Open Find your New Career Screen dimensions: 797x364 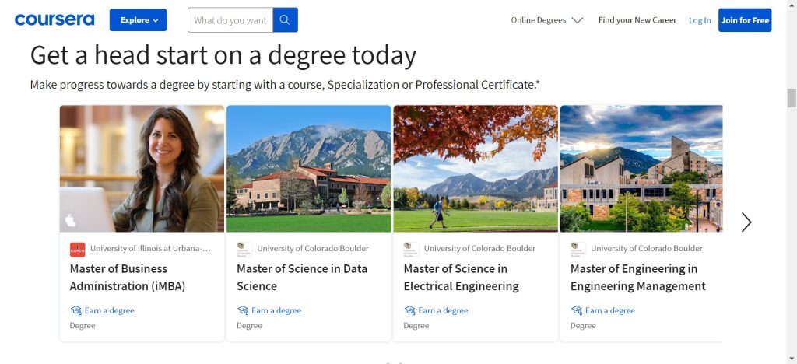point(637,20)
